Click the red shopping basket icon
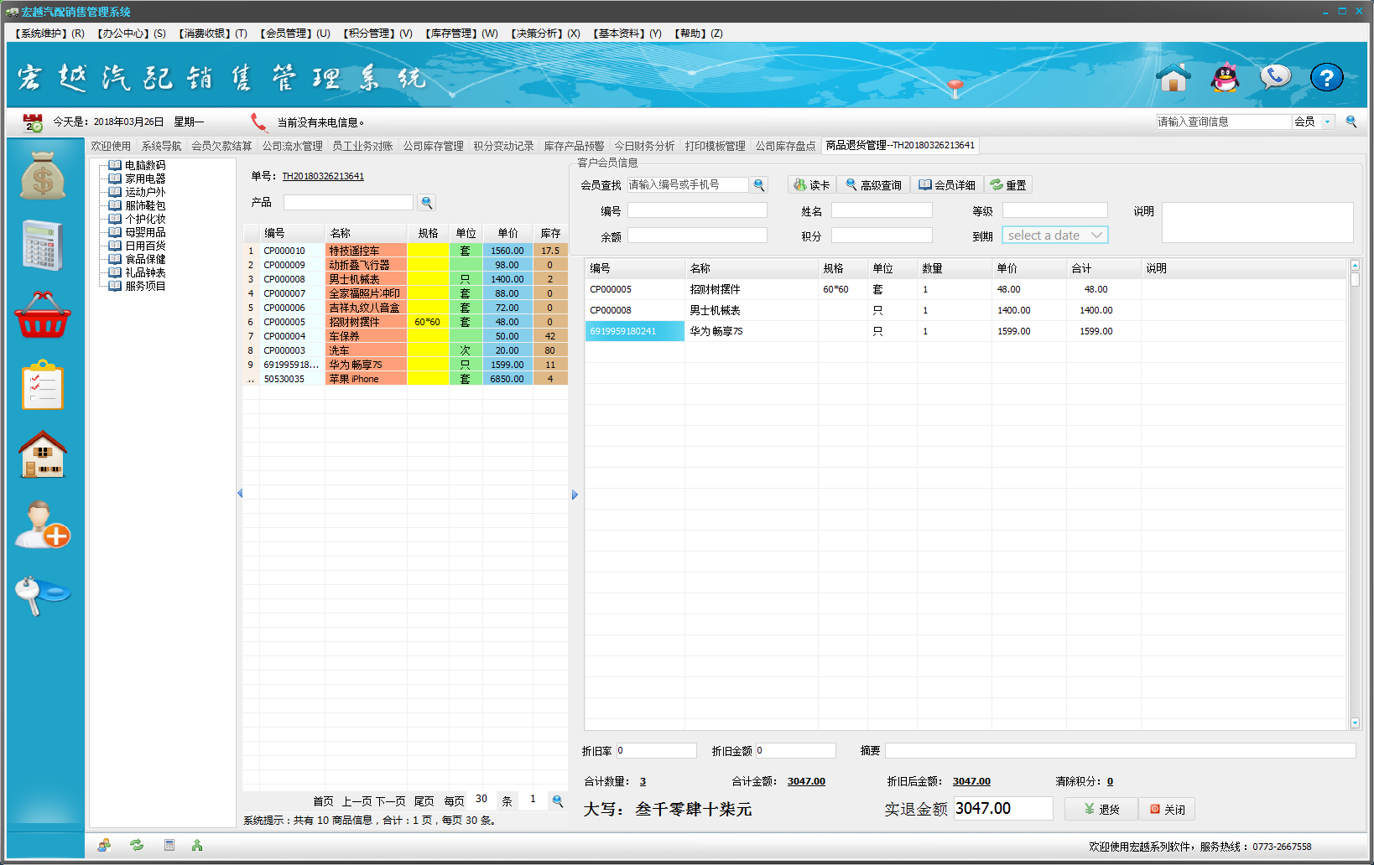The image size is (1374, 865). pos(43,315)
